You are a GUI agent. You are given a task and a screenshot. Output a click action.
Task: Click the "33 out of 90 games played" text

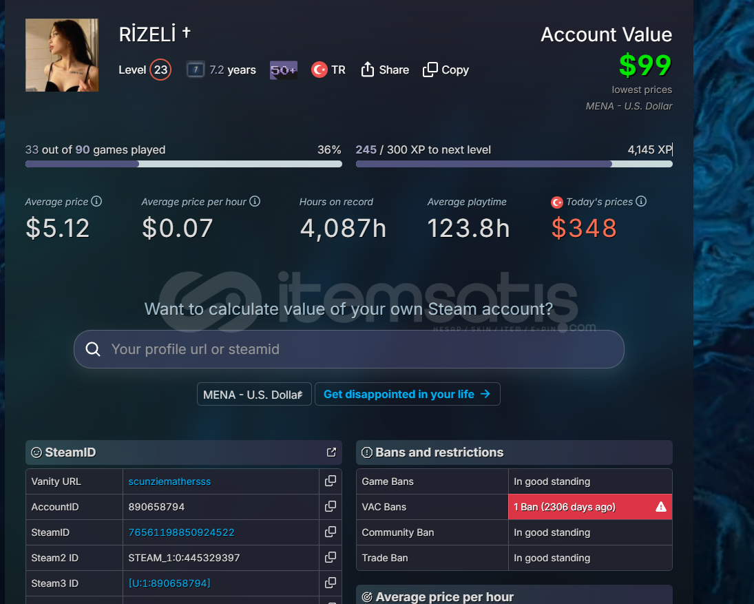(95, 149)
